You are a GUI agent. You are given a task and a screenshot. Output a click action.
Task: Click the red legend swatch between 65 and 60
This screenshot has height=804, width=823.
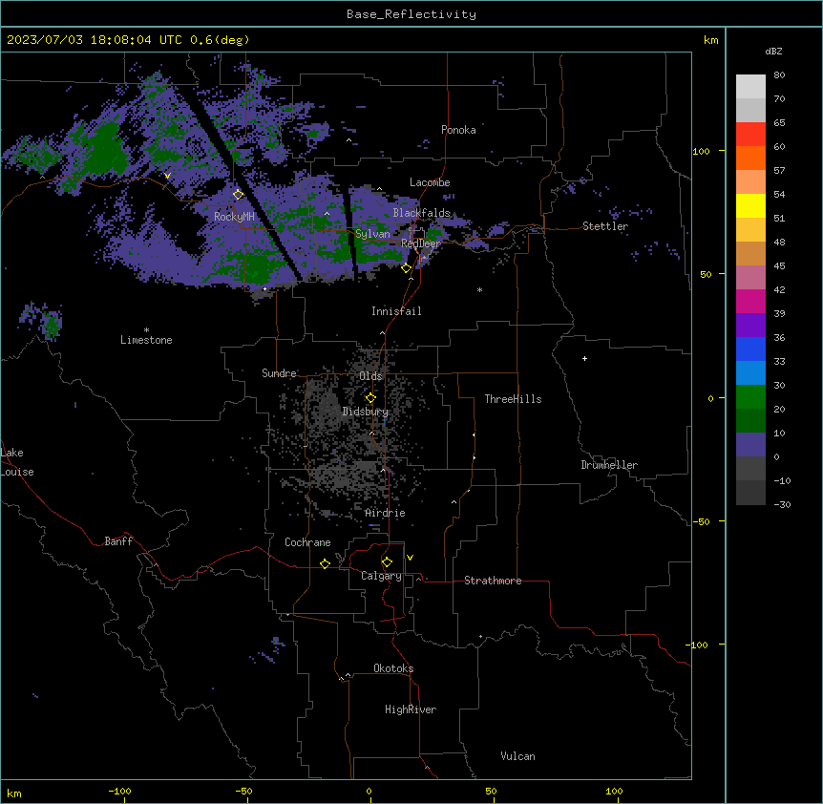click(750, 134)
